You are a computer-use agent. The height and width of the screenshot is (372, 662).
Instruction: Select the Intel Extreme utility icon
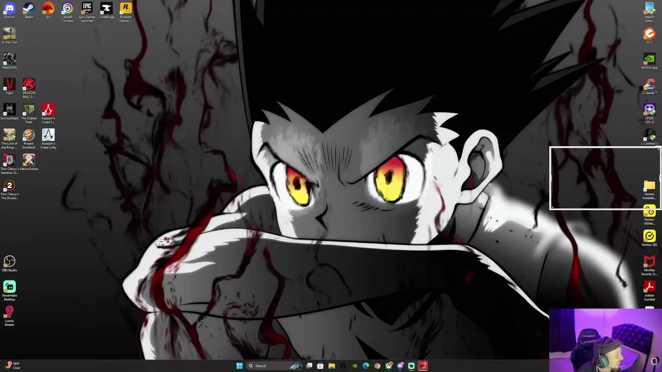click(x=650, y=12)
